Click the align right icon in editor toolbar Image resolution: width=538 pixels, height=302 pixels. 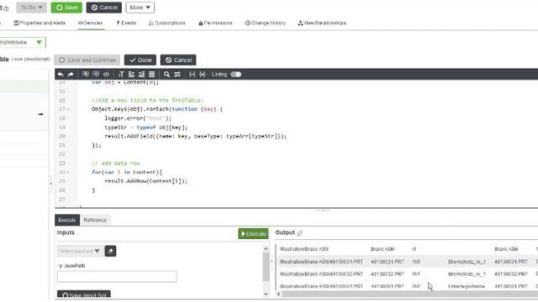click(142, 75)
